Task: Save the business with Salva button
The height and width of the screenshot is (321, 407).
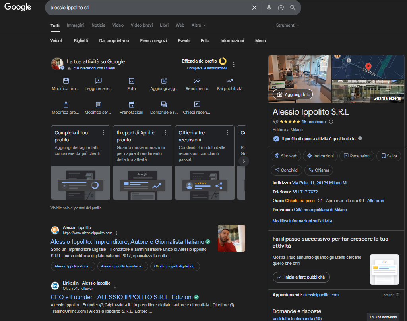Action: coord(389,156)
